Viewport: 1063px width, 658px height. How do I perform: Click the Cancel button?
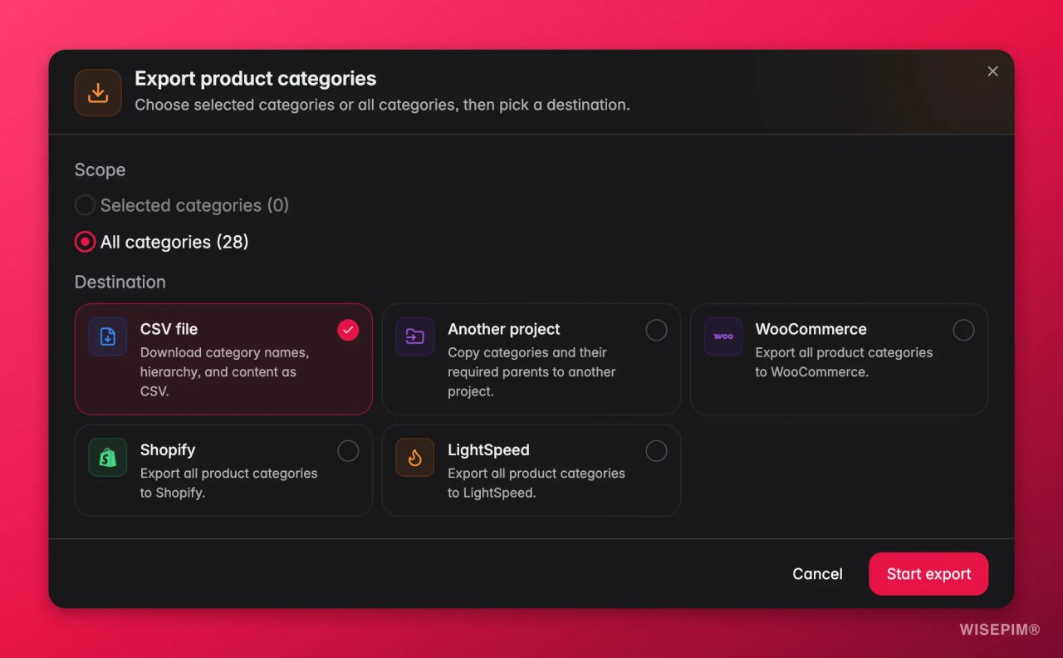pyautogui.click(x=817, y=574)
